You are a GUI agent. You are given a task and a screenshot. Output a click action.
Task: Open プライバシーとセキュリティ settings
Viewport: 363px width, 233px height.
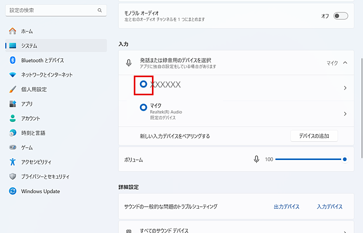56,177
